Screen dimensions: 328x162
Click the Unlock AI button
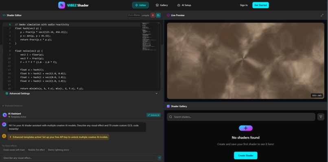click(x=153, y=115)
